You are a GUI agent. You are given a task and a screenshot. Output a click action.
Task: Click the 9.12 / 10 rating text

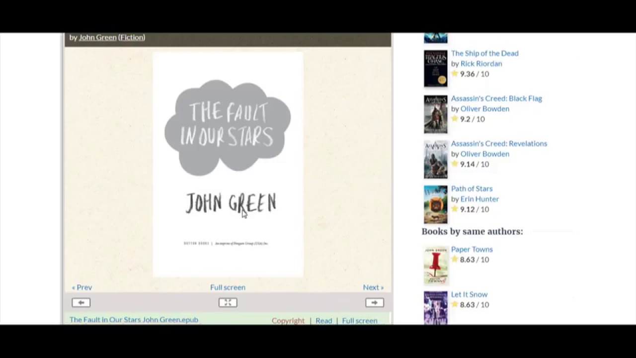click(x=475, y=209)
